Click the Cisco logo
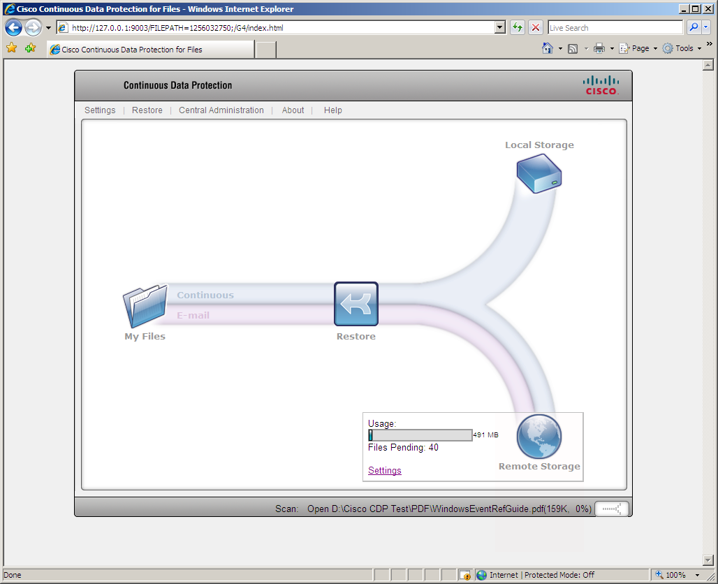This screenshot has height=584, width=718. point(601,86)
